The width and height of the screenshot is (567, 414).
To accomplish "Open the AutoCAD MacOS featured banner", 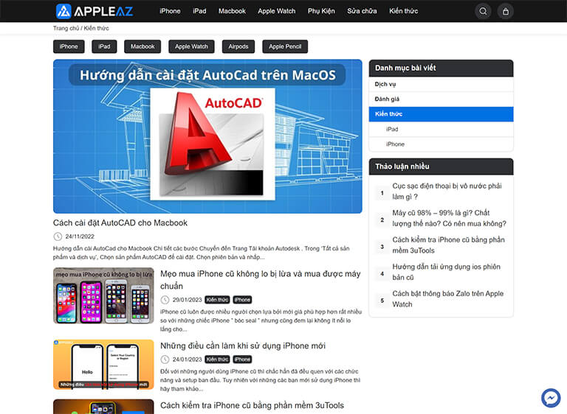I will [207, 136].
